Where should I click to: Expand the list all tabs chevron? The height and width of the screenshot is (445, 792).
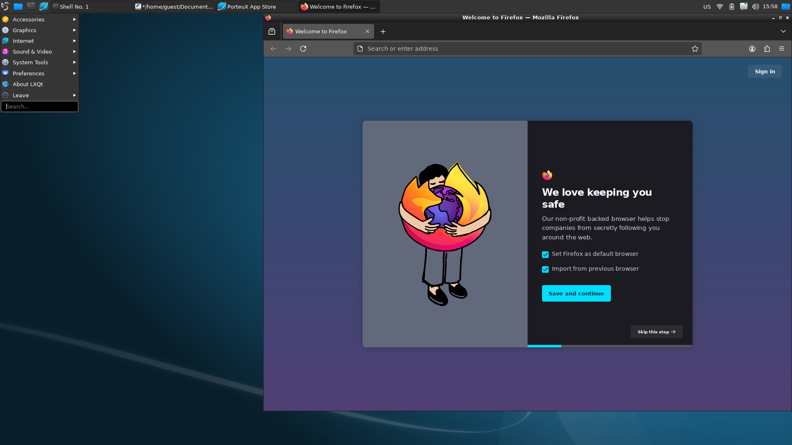783,31
